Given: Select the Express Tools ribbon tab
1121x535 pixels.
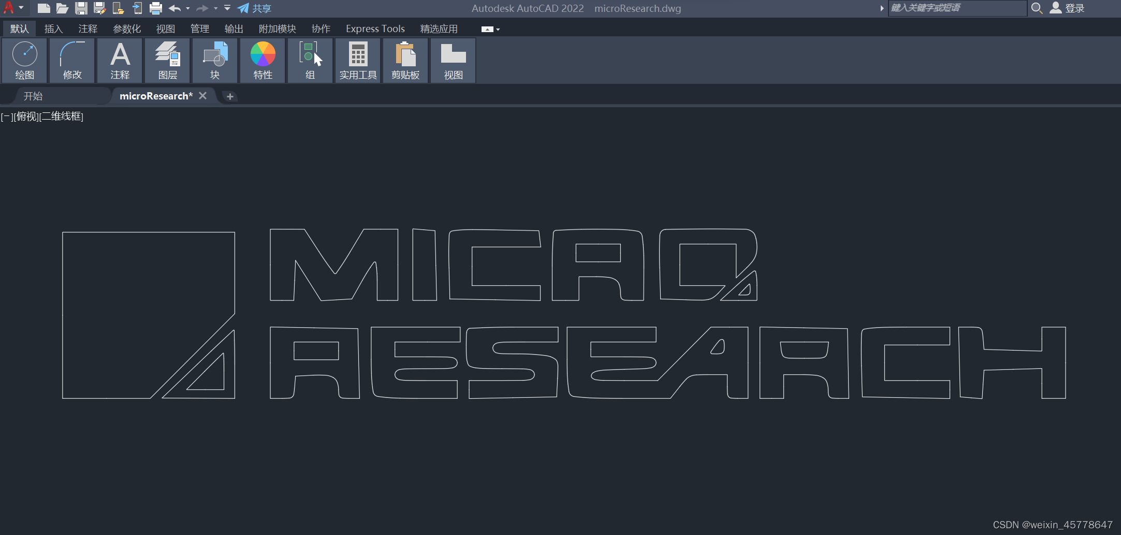Looking at the screenshot, I should 375,29.
